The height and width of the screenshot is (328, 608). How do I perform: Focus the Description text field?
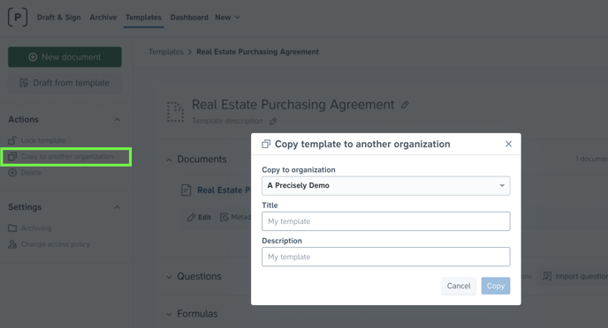(x=386, y=257)
